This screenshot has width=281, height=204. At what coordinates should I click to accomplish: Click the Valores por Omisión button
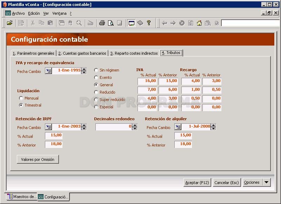[x=38, y=159]
